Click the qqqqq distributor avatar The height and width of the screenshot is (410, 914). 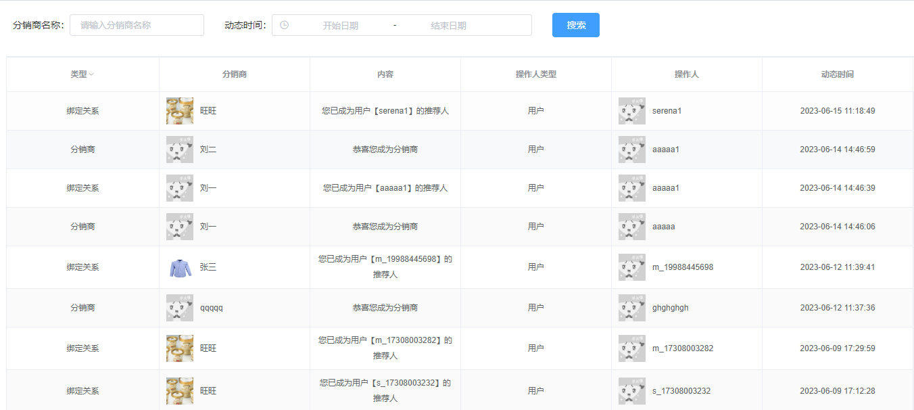pos(180,308)
